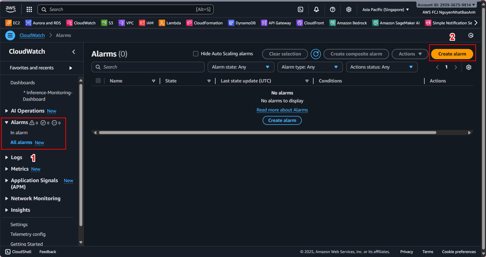This screenshot has height=257, width=486.
Task: Expand the Metrics section
Action: pyautogui.click(x=7, y=169)
